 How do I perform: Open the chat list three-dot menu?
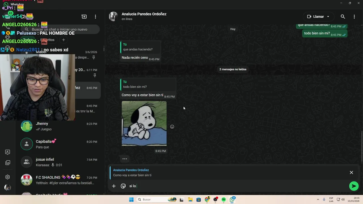pos(96,17)
